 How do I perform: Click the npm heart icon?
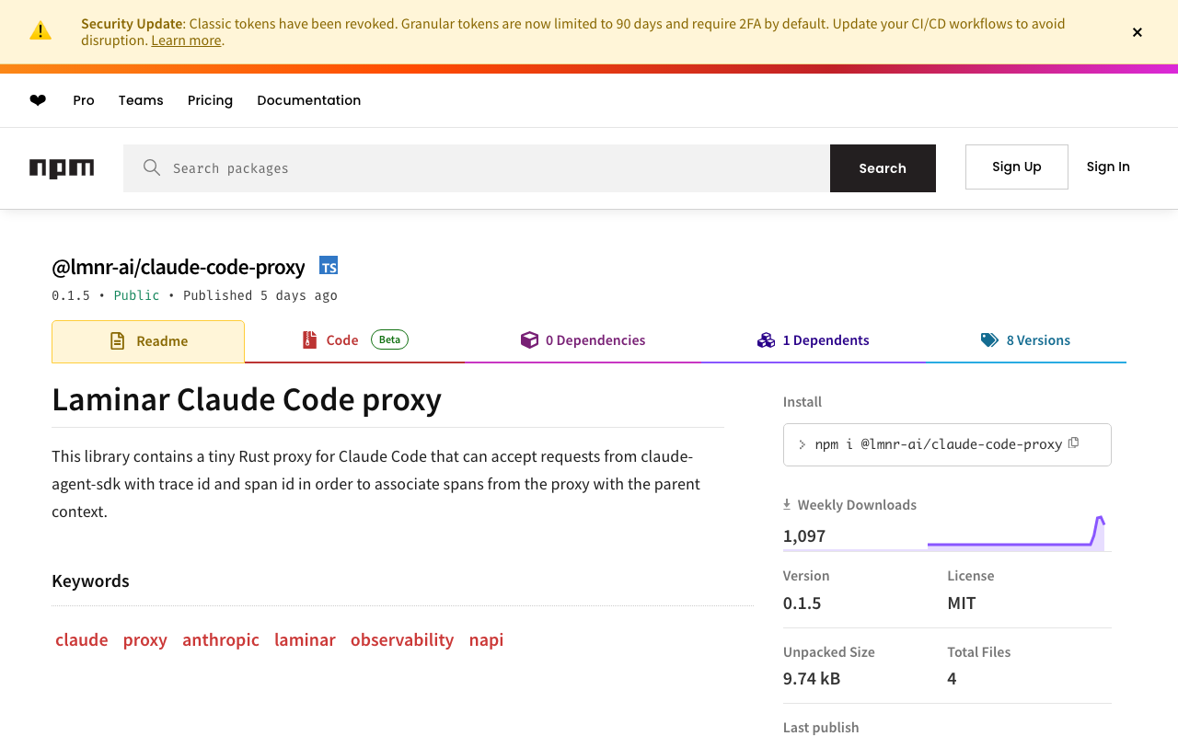(x=38, y=100)
